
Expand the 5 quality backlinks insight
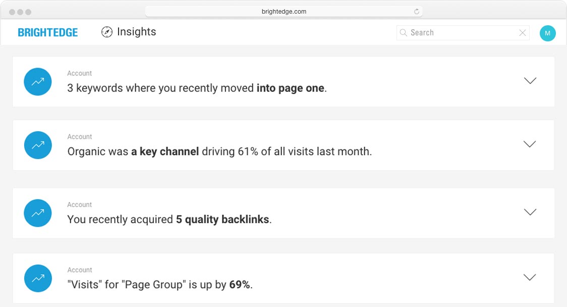[x=530, y=212]
